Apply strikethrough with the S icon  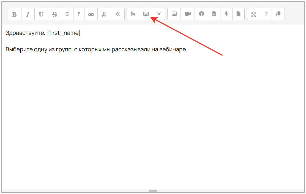pyautogui.click(x=55, y=14)
